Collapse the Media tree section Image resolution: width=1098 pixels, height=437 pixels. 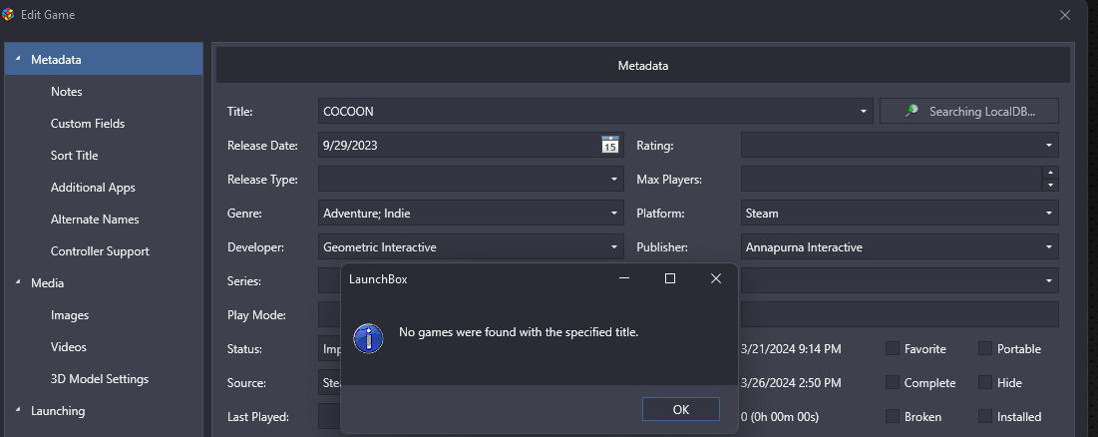pyautogui.click(x=18, y=282)
